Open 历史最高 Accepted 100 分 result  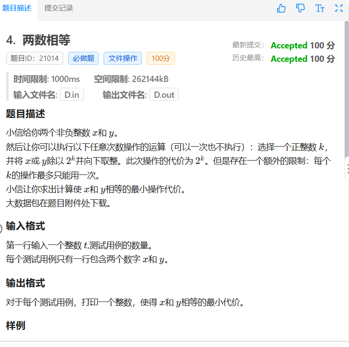pos(302,59)
